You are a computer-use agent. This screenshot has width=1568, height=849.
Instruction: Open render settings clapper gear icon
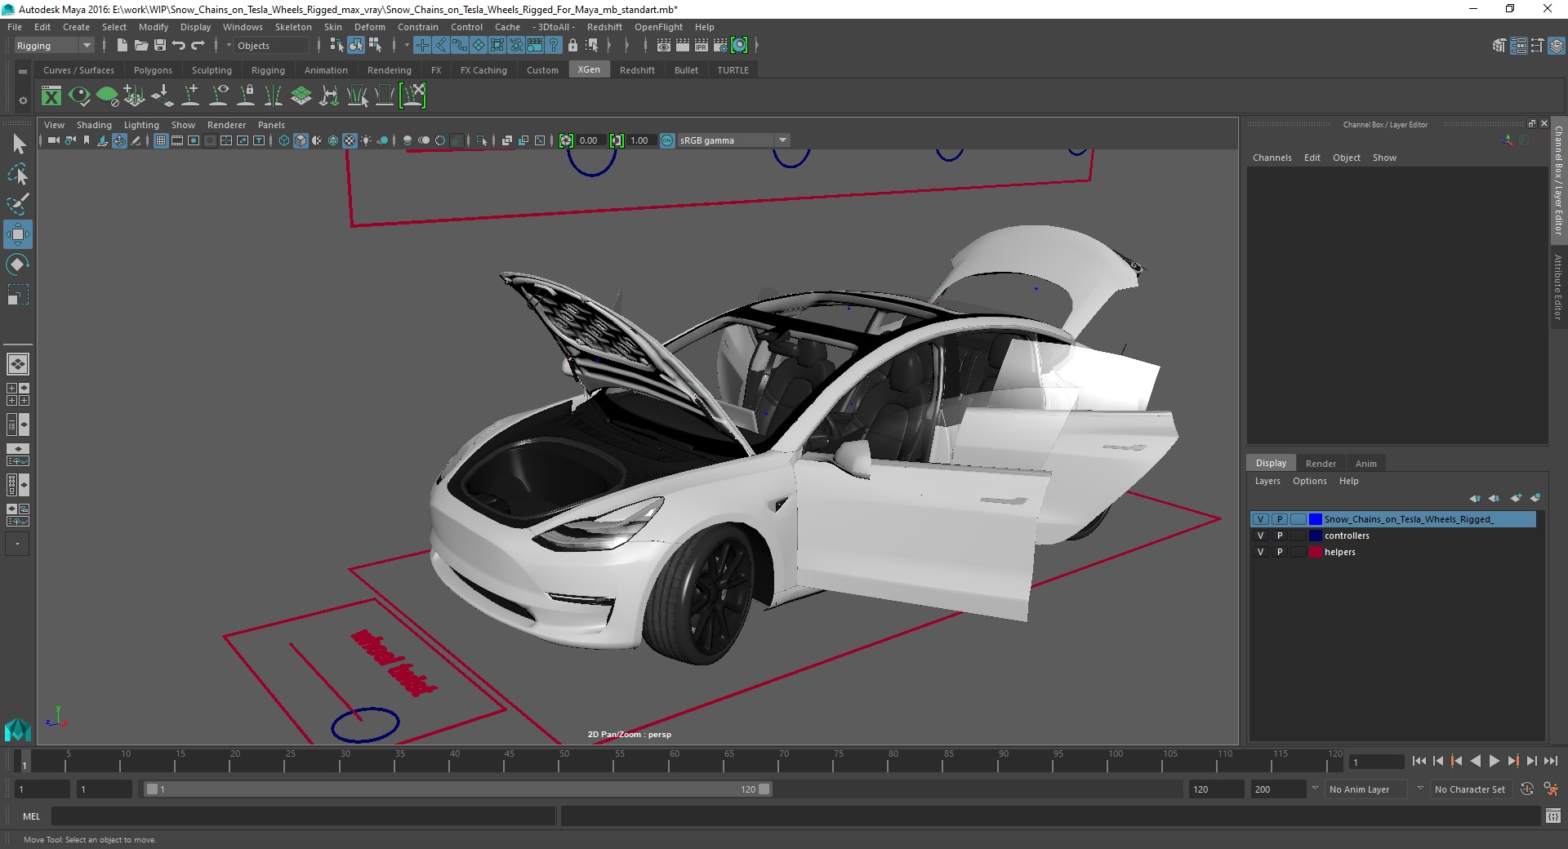coord(720,46)
